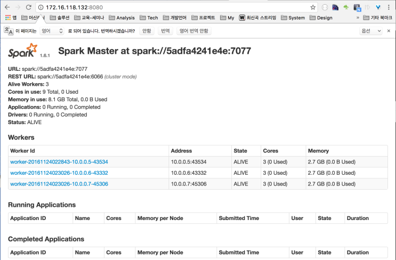This screenshot has width=396, height=260.
Task: Click the Wikipedia W bookmark for 최신곡 스트리밍
Action: [257, 18]
